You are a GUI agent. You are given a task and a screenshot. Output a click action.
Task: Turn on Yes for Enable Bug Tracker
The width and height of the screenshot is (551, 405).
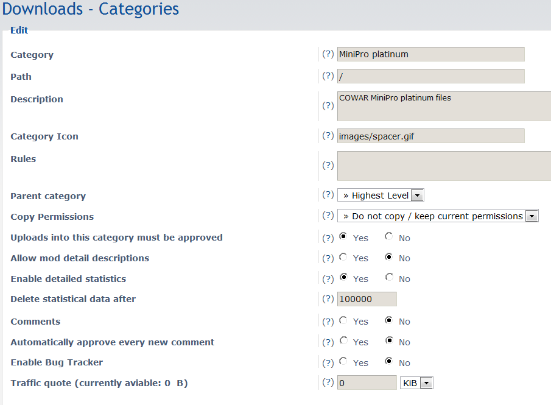tap(343, 362)
